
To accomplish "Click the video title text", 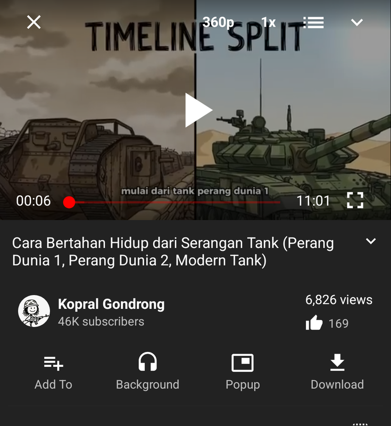I will [173, 251].
